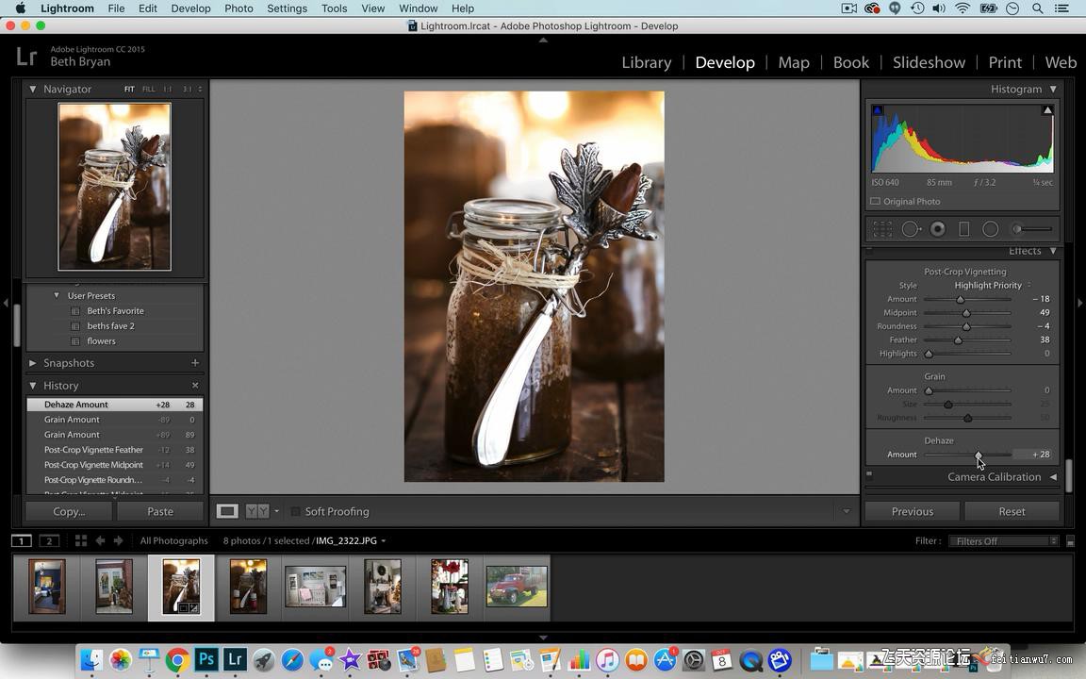
Task: Switch to the Library module
Action: [646, 62]
